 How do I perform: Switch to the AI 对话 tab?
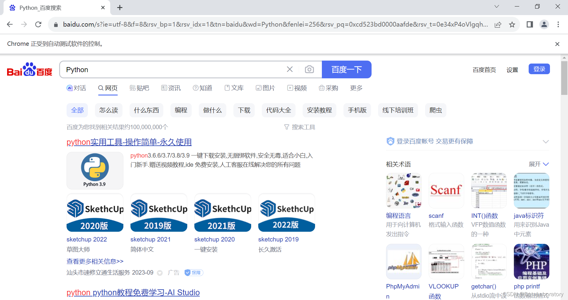[x=76, y=88]
